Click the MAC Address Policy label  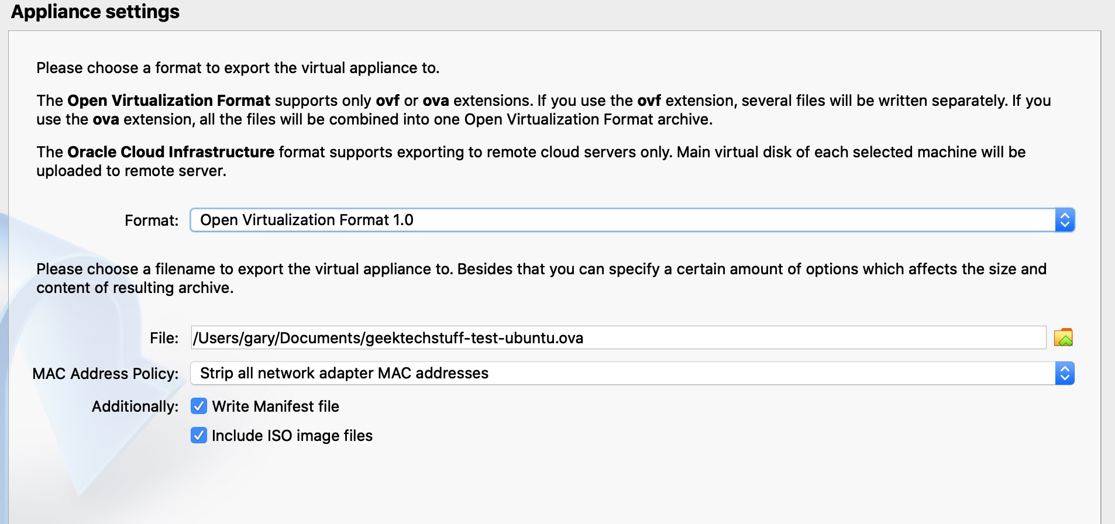tap(106, 373)
